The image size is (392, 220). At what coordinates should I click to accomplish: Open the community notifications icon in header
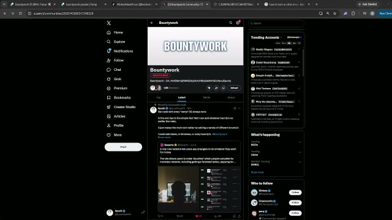(238, 23)
